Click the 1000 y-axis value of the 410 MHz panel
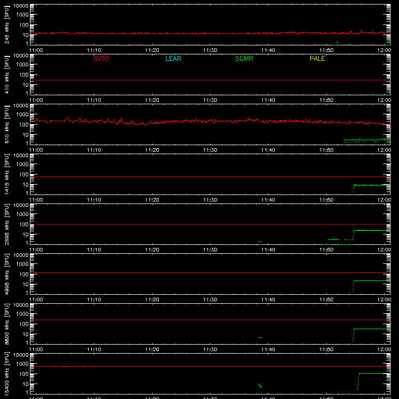The width and height of the screenshot is (399, 399). [x=22, y=65]
